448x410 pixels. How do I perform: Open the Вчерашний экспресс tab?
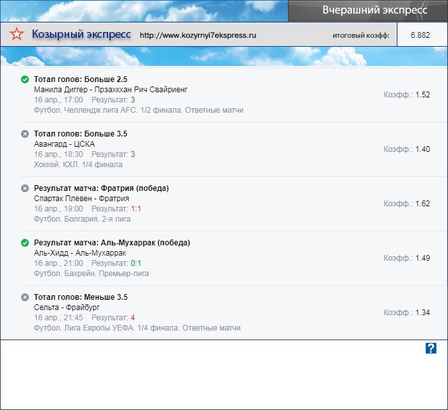(366, 11)
